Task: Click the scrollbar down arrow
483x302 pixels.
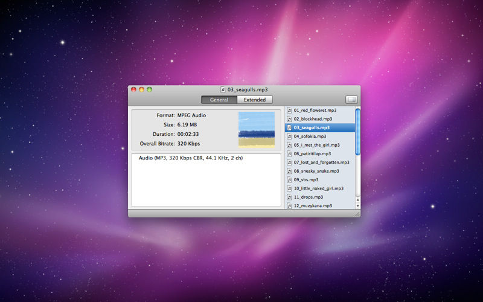Action: tap(357, 206)
